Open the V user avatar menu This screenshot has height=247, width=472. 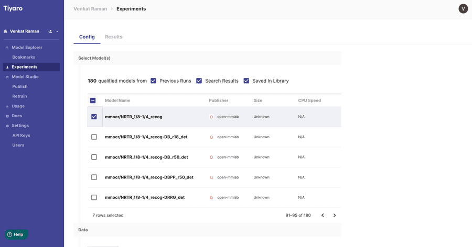point(463,9)
